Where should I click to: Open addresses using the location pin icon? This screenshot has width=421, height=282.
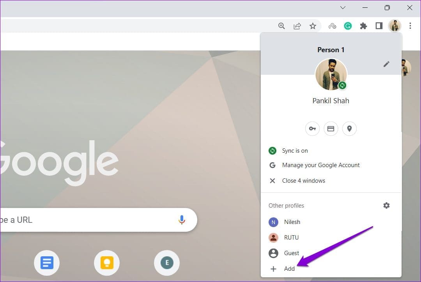pyautogui.click(x=349, y=129)
